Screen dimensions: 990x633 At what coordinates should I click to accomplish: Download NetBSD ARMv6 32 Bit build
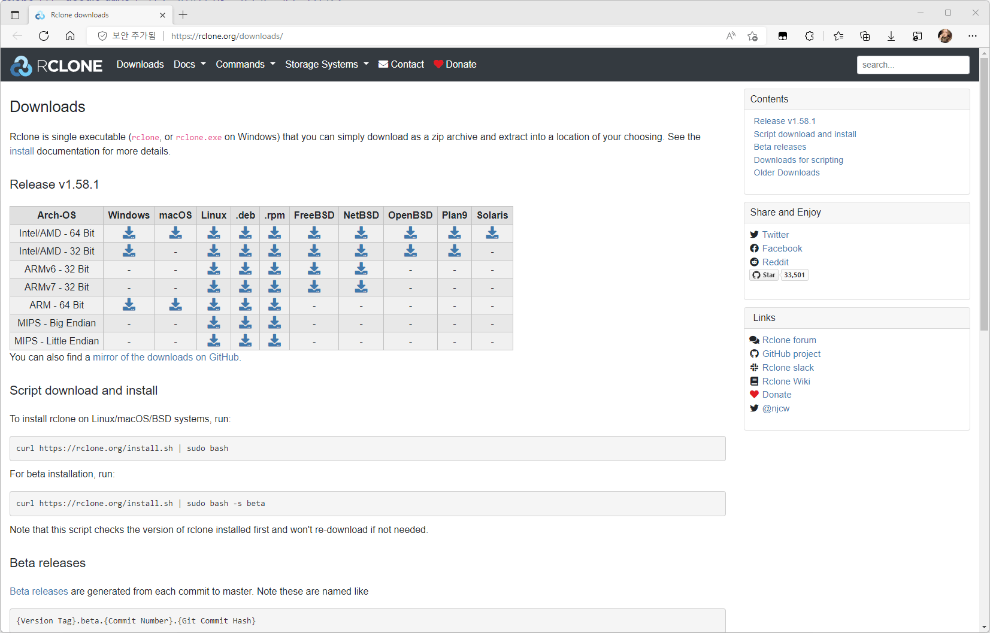(x=361, y=269)
